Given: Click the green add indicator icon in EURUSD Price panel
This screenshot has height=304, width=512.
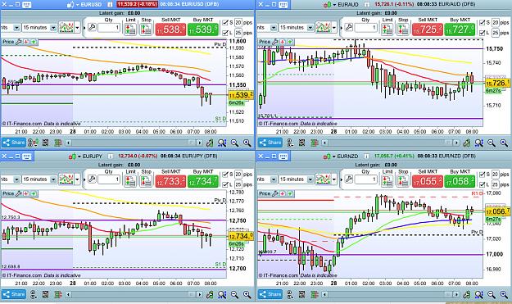Looking at the screenshot, I should click(34, 42).
